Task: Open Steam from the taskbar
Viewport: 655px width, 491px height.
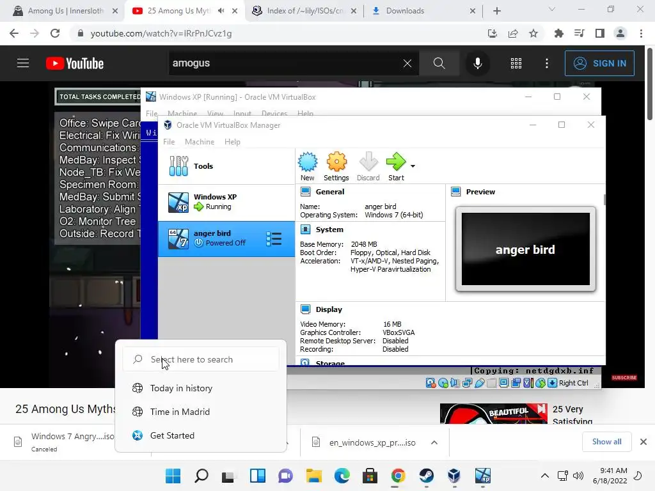Action: click(426, 476)
